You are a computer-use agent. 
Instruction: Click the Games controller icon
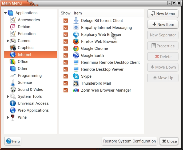[13, 41]
